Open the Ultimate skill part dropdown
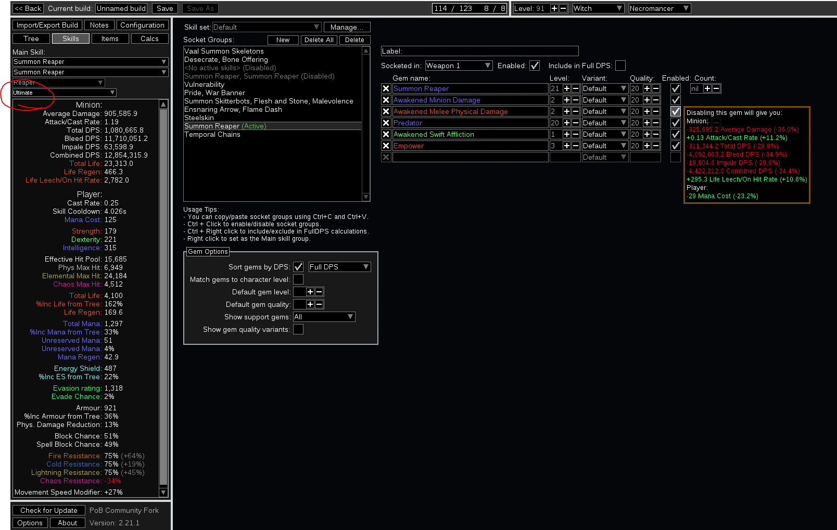 65,93
